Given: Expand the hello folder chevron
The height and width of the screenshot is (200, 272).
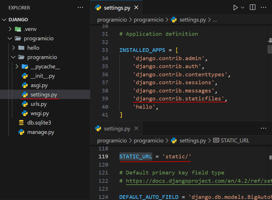Looking at the screenshot, I should 14,48.
